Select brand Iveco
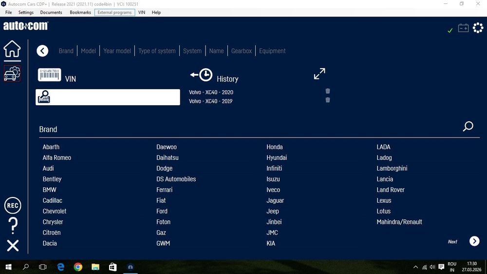 (273, 190)
